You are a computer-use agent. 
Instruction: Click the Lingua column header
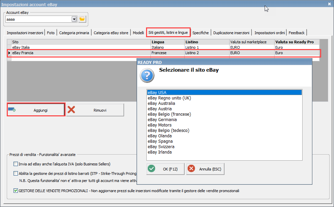[167, 42]
